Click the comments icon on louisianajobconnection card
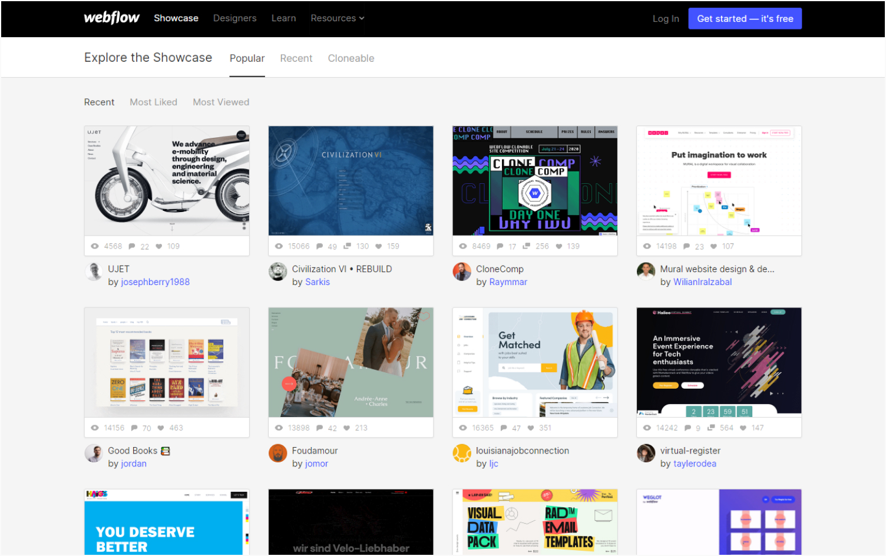This screenshot has width=886, height=556. point(504,428)
